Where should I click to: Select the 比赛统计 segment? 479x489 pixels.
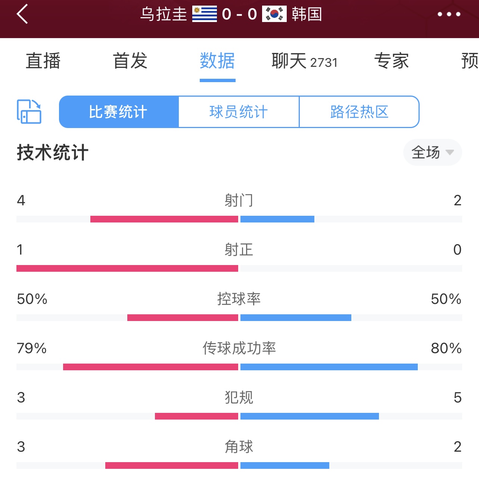[119, 112]
